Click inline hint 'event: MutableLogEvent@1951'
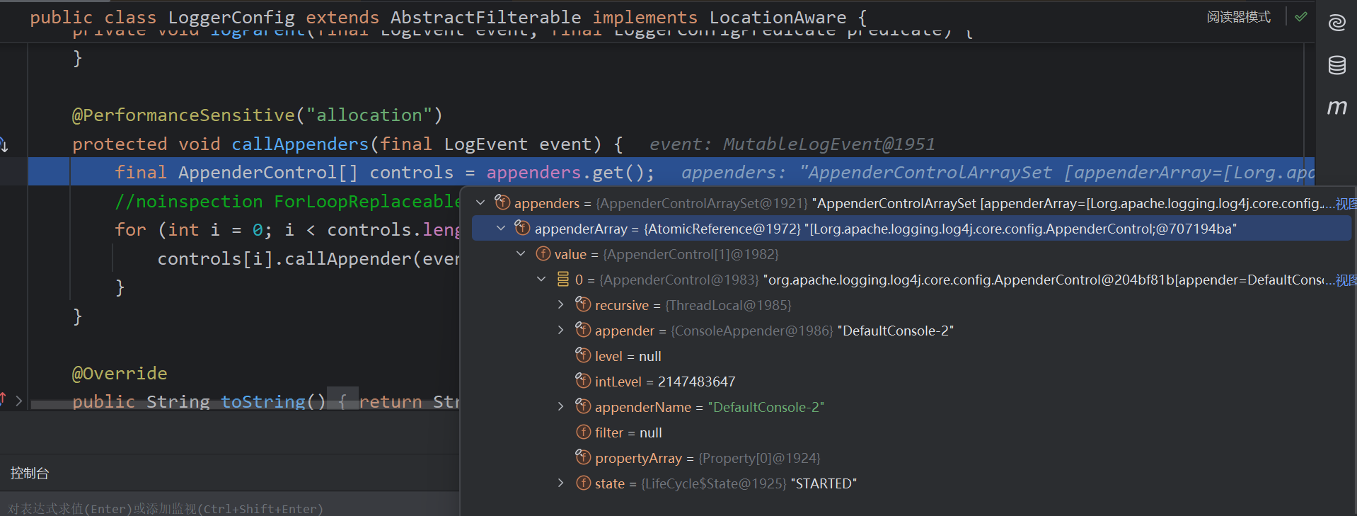Viewport: 1357px width, 516px height. click(792, 144)
